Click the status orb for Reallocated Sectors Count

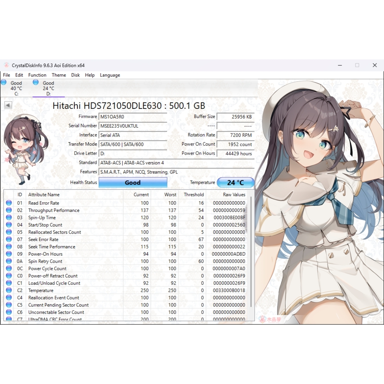(x=9, y=232)
